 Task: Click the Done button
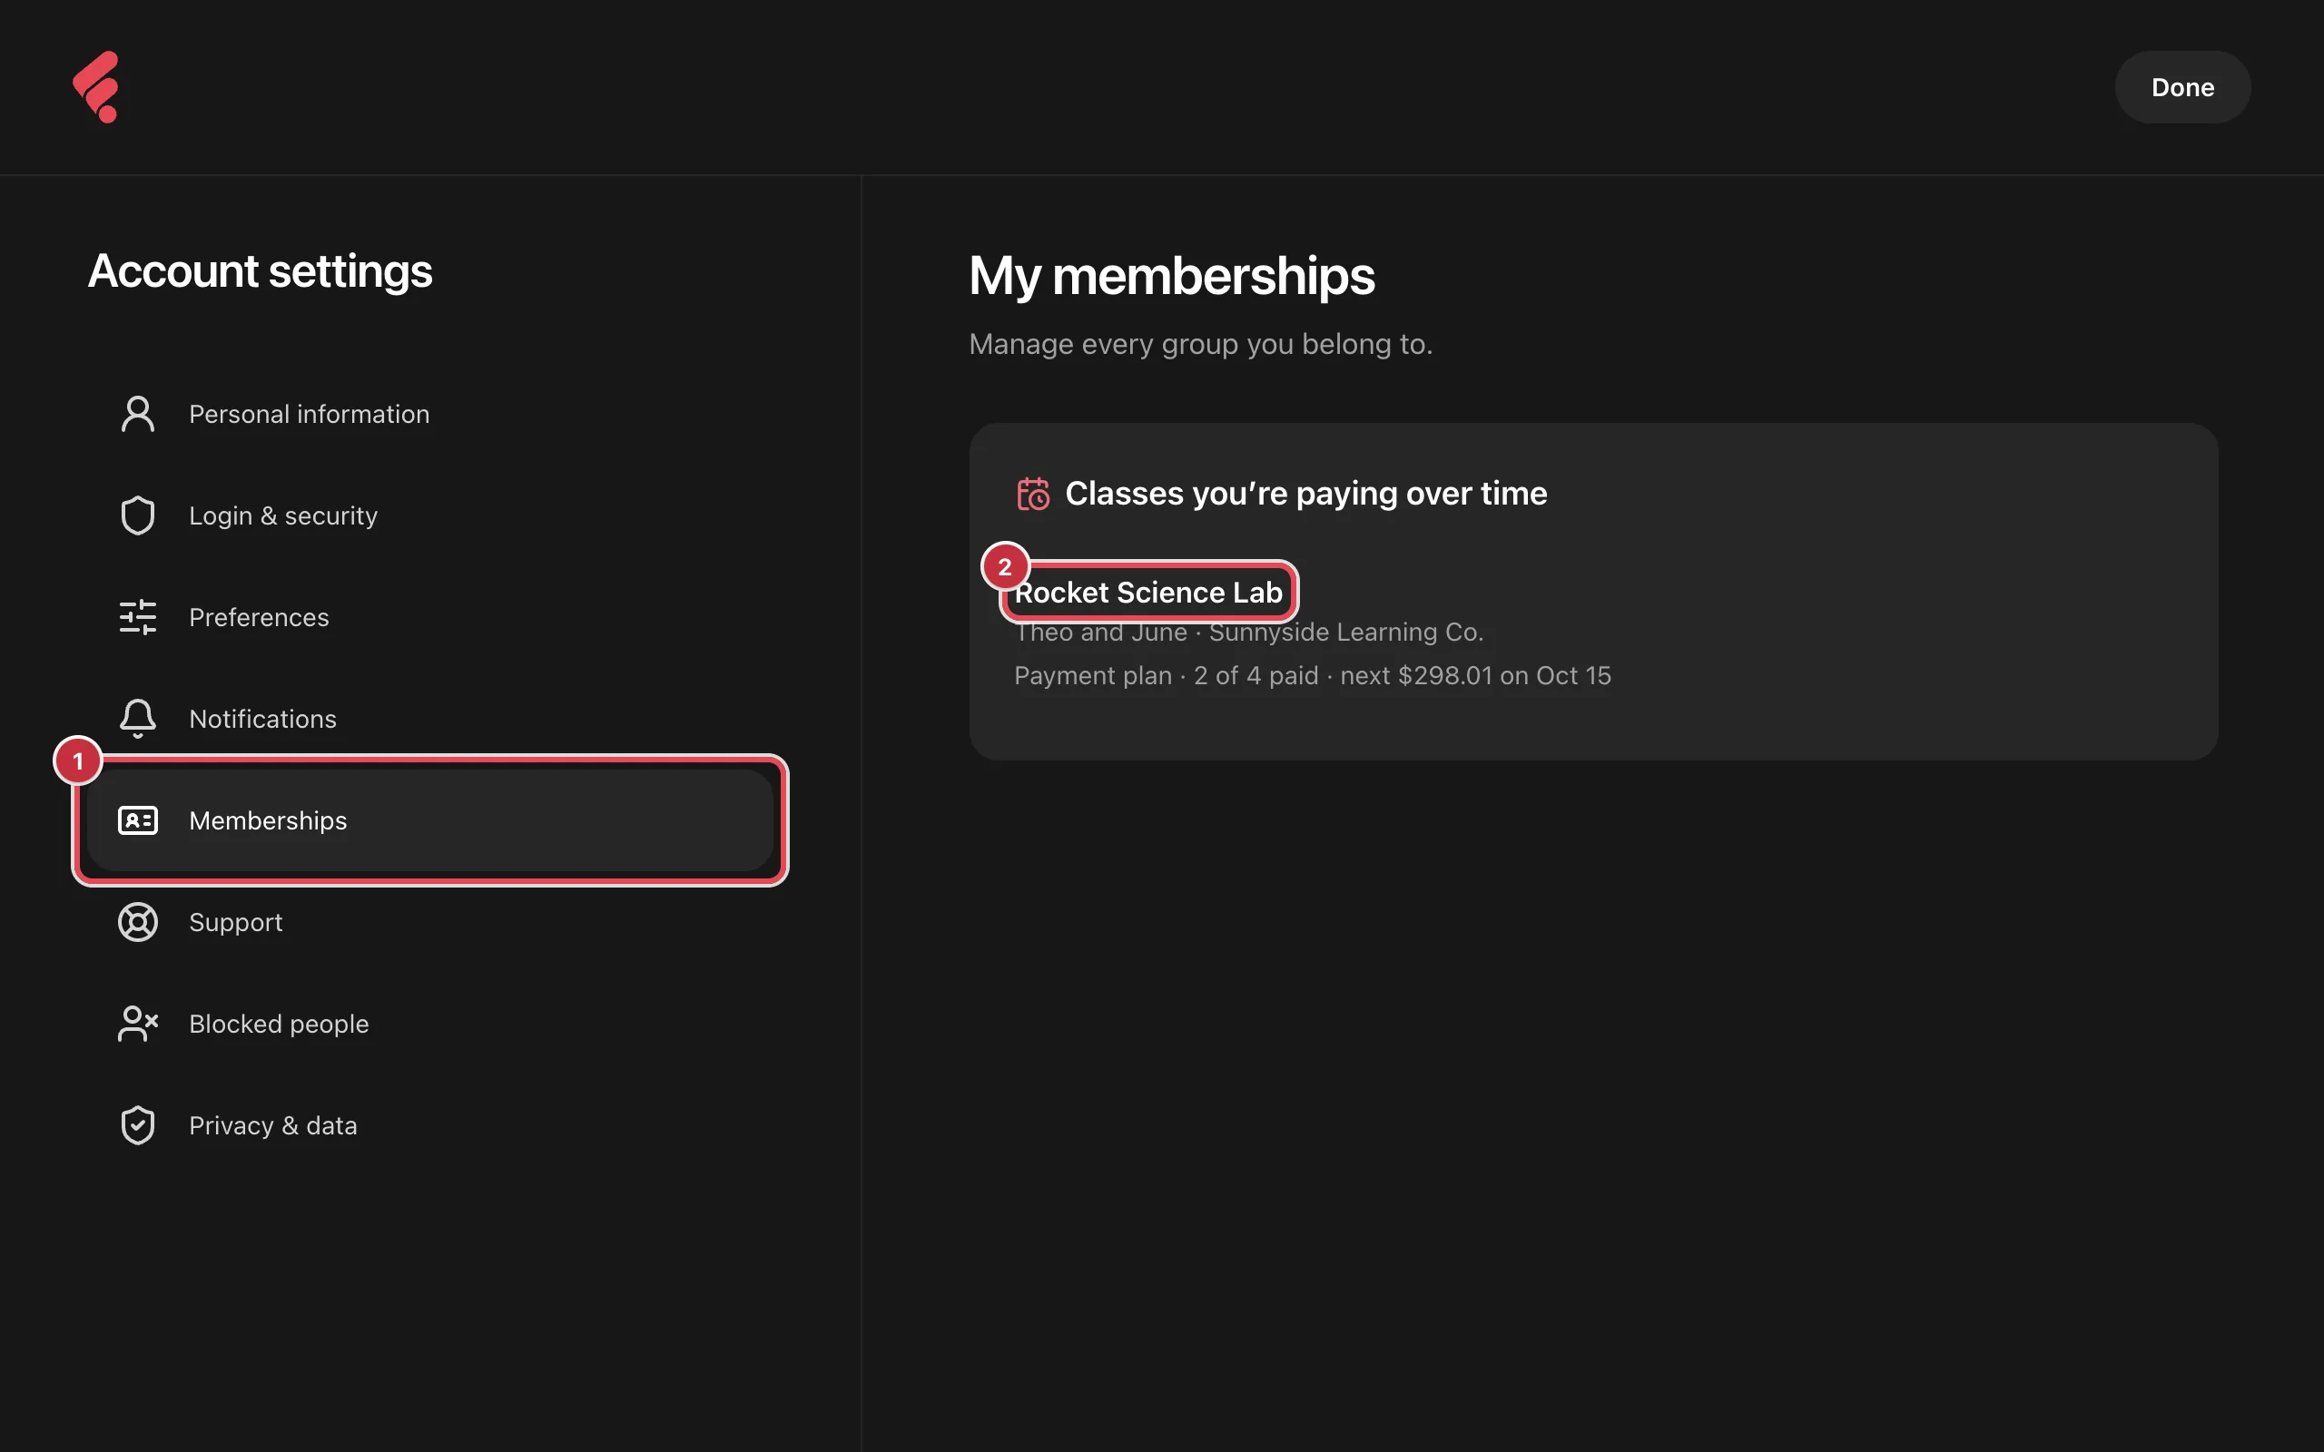tap(2181, 87)
